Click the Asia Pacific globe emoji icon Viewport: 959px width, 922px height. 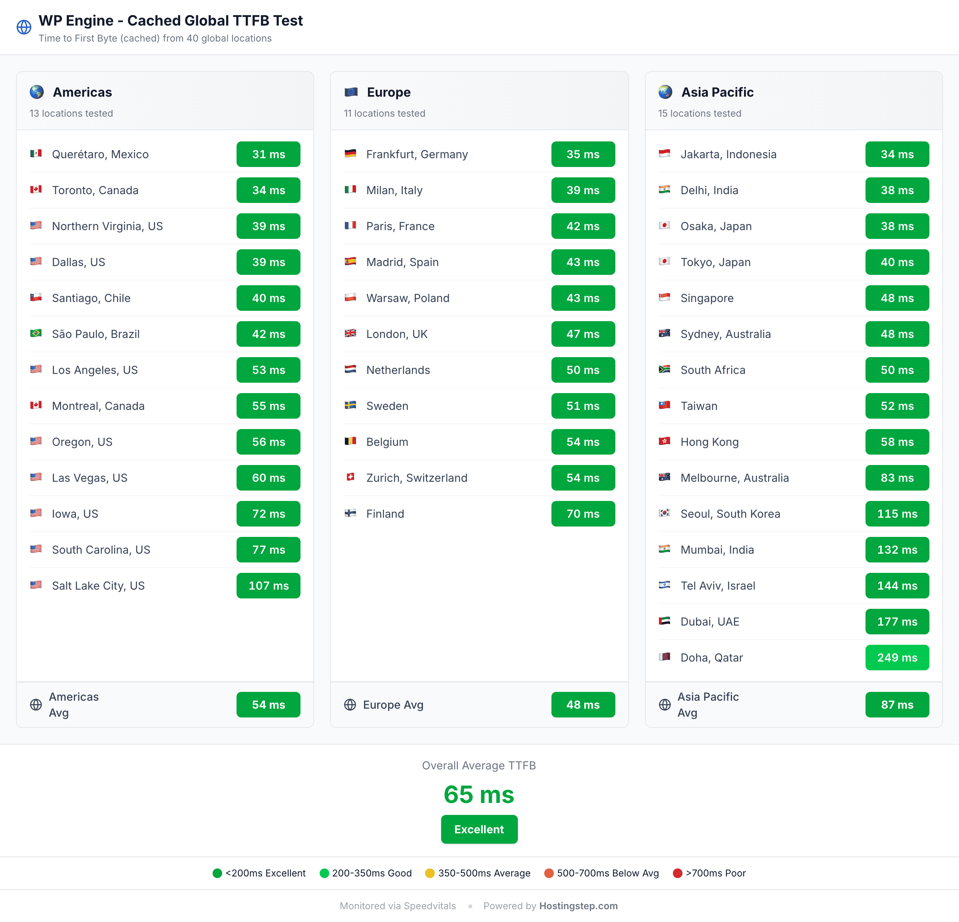point(665,92)
